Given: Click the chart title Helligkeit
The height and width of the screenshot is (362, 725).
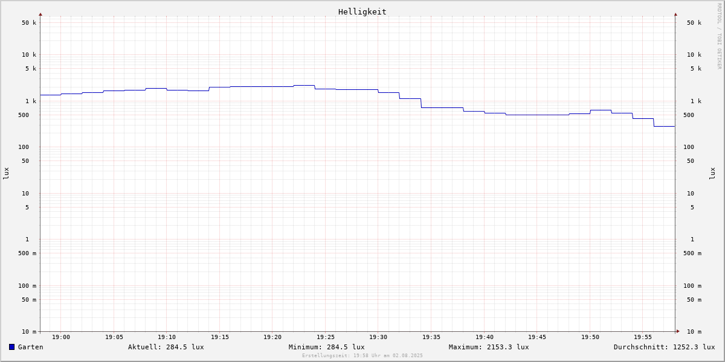Looking at the screenshot, I should [362, 11].
